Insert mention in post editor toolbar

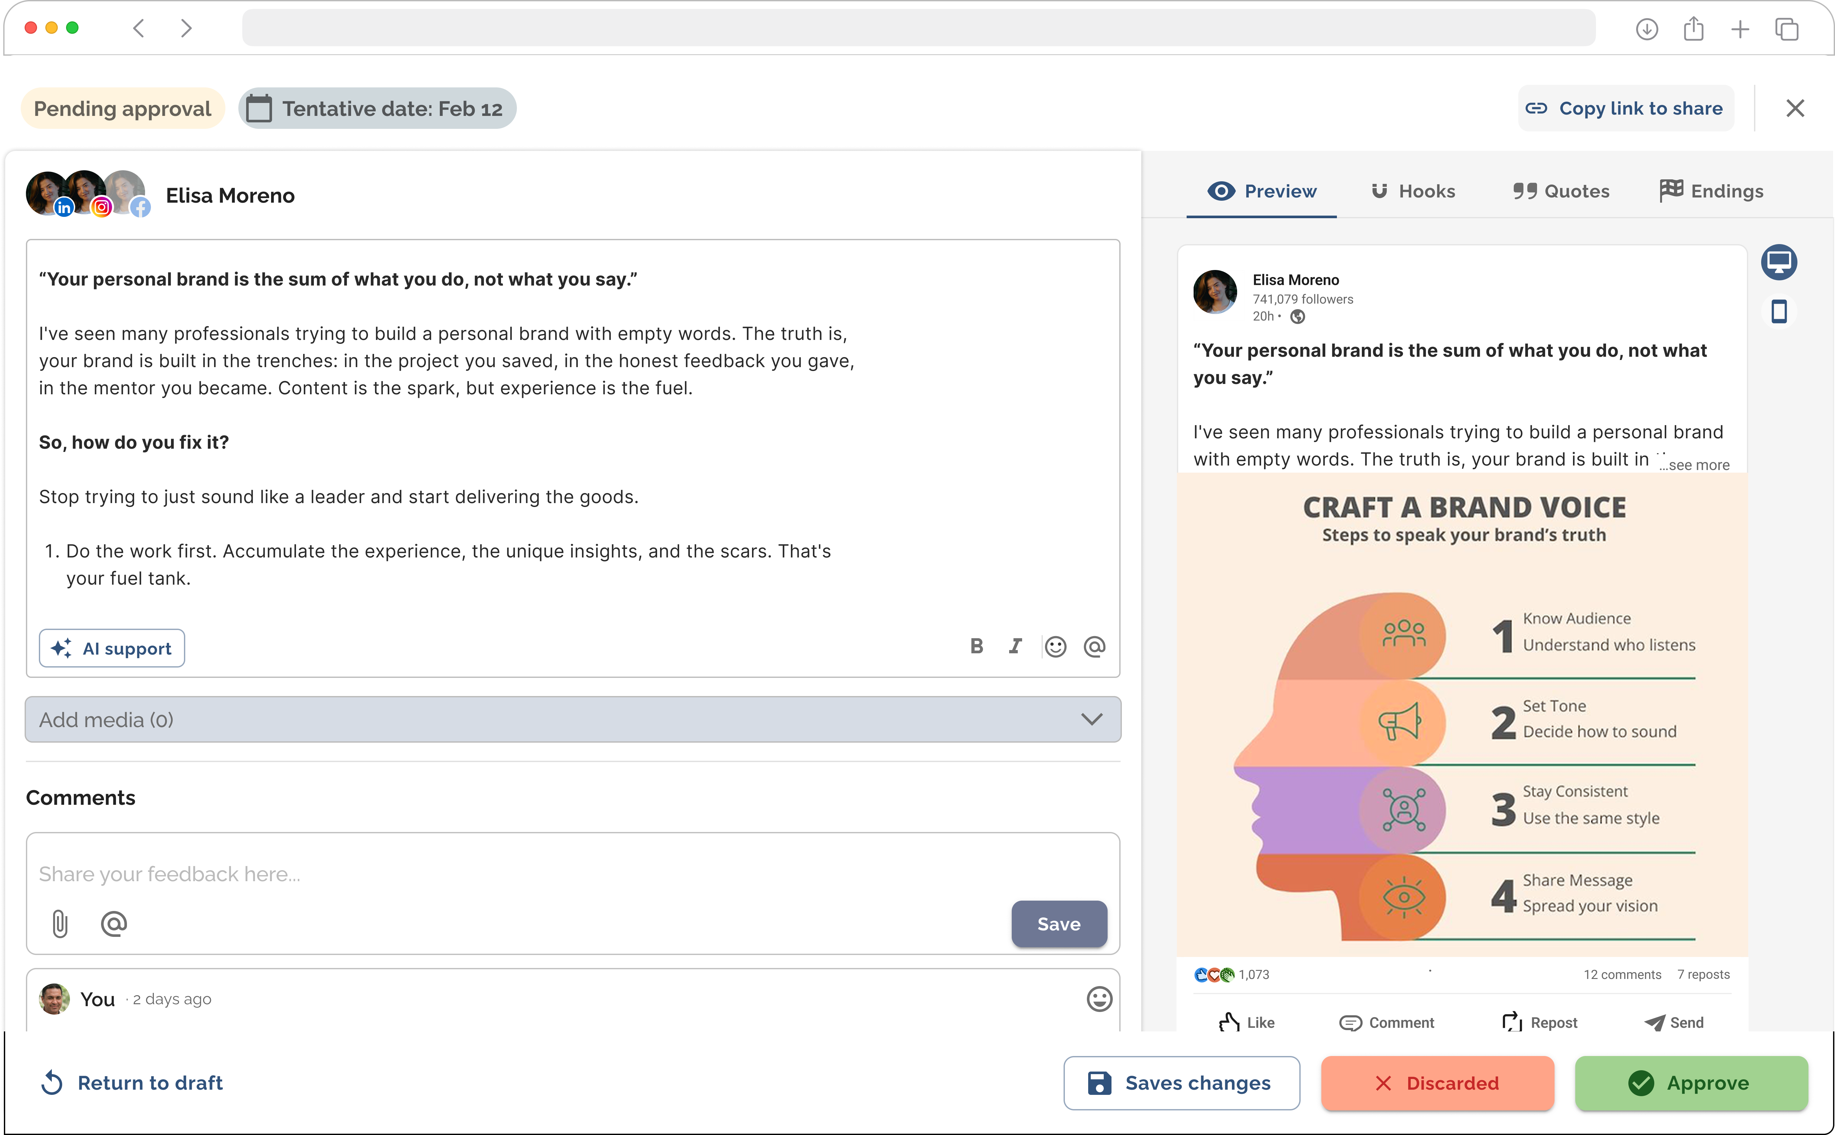(x=1095, y=646)
